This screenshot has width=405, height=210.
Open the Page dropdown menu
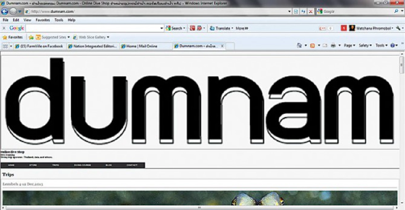(x=349, y=46)
